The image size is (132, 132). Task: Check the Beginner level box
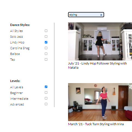click(46, 93)
